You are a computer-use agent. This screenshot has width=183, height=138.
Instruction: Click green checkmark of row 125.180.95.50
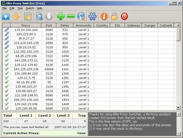tap(7, 108)
